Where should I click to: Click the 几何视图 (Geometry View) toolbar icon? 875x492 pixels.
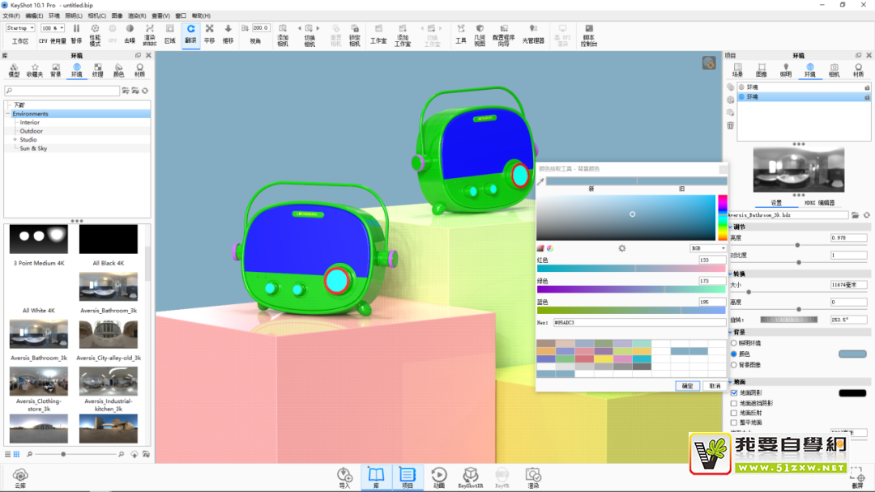pos(480,33)
